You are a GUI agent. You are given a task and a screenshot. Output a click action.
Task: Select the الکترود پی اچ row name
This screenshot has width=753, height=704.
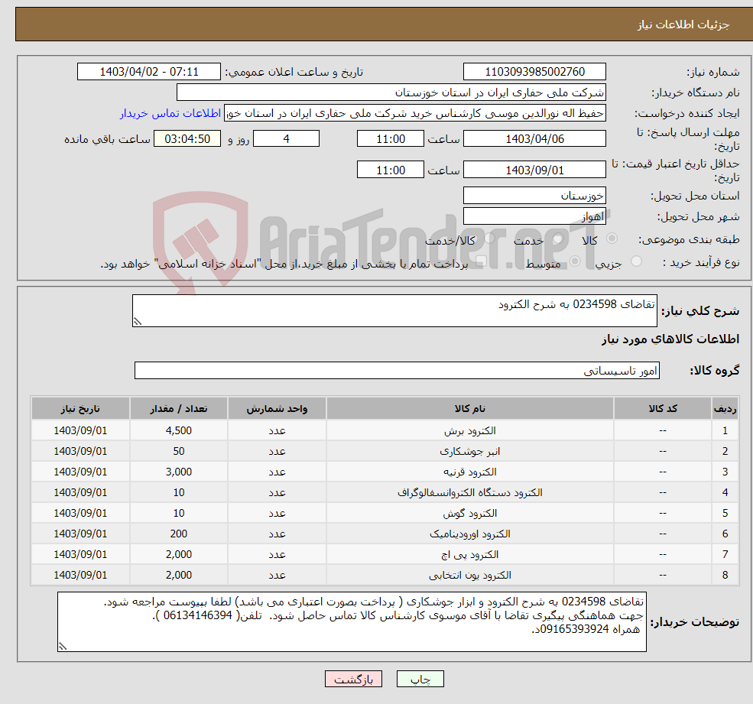(x=469, y=555)
